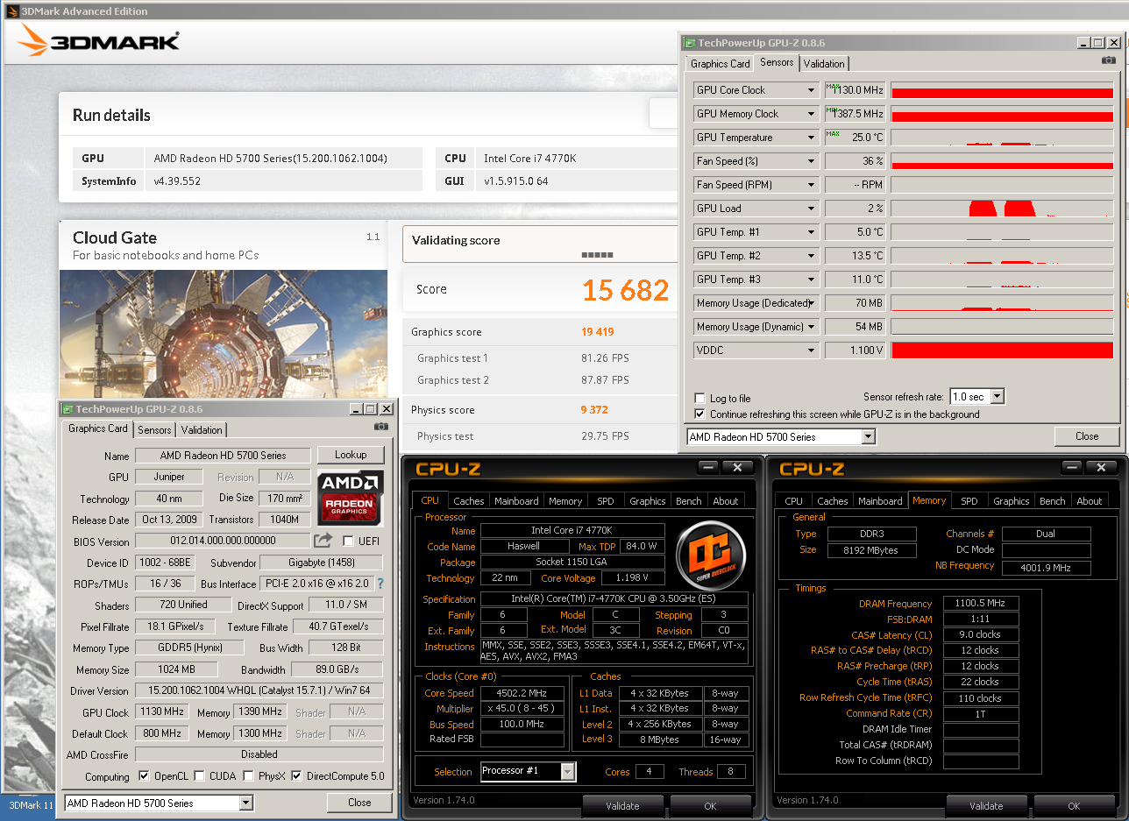The width and height of the screenshot is (1129, 821).
Task: Open the GPU Memory Clock sensor dropdown
Action: 812,114
